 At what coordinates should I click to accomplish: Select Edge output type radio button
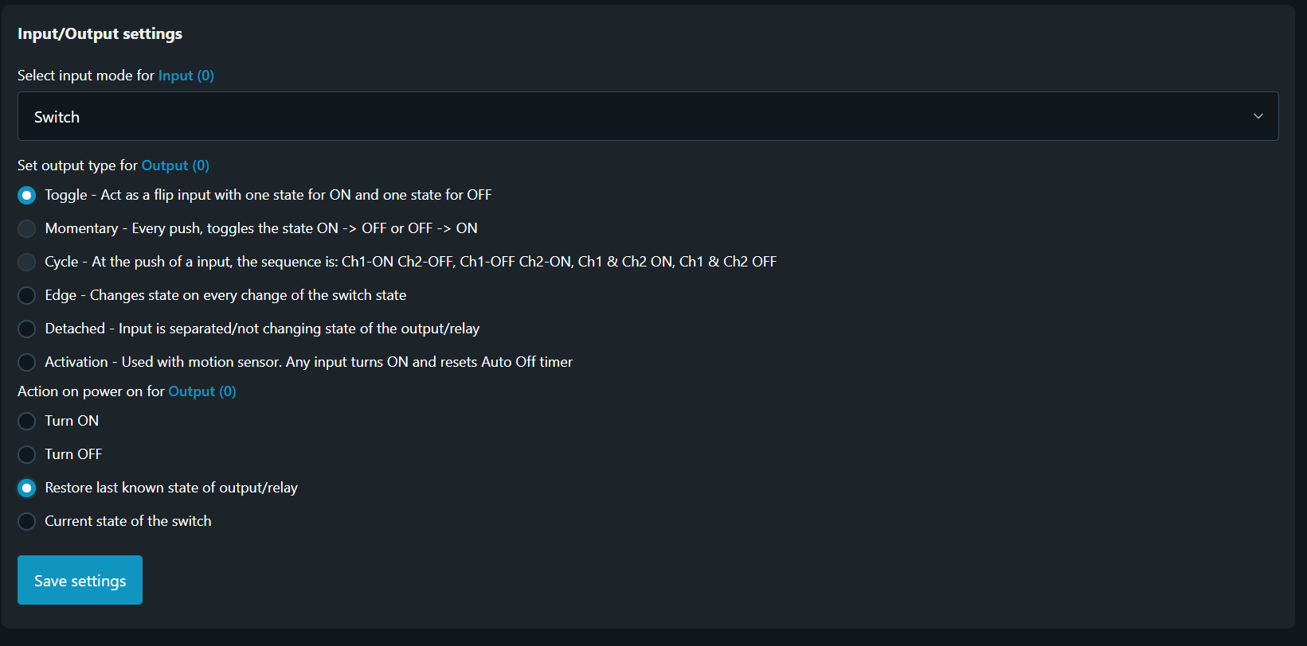pyautogui.click(x=27, y=295)
